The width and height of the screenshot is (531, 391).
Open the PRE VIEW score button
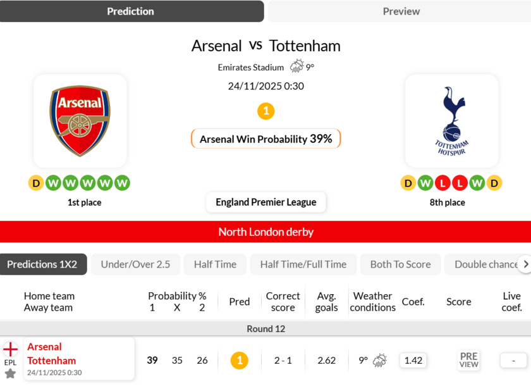click(x=468, y=360)
